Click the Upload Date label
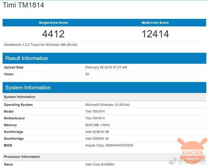The width and height of the screenshot is (208, 167). (14, 67)
